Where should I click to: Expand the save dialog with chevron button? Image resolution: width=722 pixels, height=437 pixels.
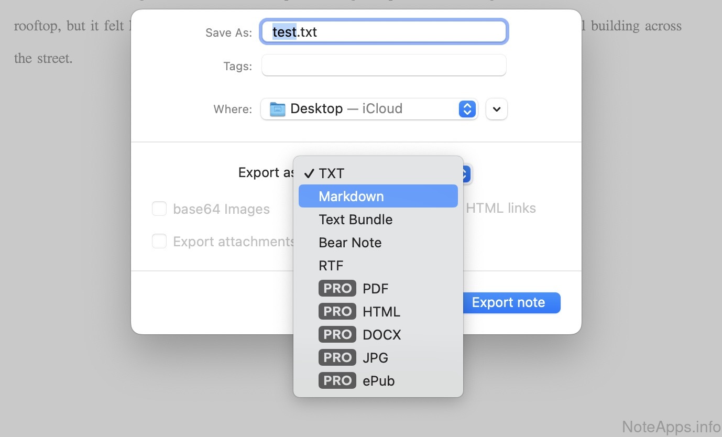497,109
